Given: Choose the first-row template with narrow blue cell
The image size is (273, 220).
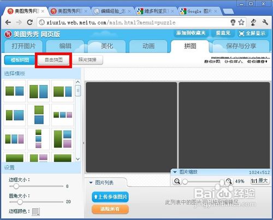Looking at the screenshot, I should (63, 91).
